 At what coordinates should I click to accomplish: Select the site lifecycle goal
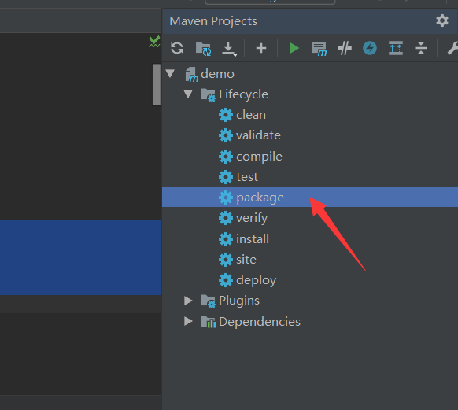click(x=310, y=260)
